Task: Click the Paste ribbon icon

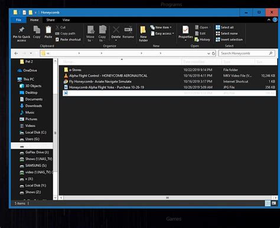Action: 48,30
